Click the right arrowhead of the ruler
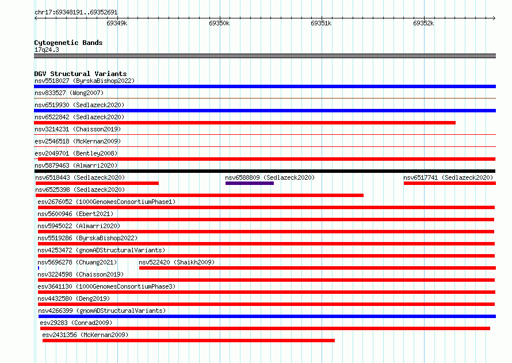 [494, 18]
